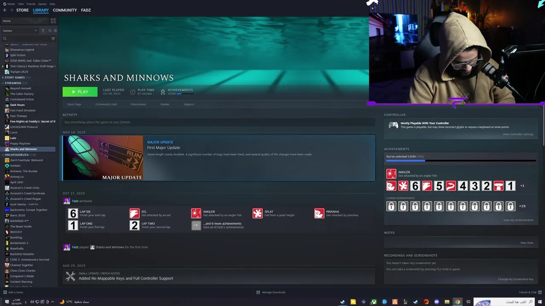Open the View menu
This screenshot has height=306, width=545.
(21, 4)
